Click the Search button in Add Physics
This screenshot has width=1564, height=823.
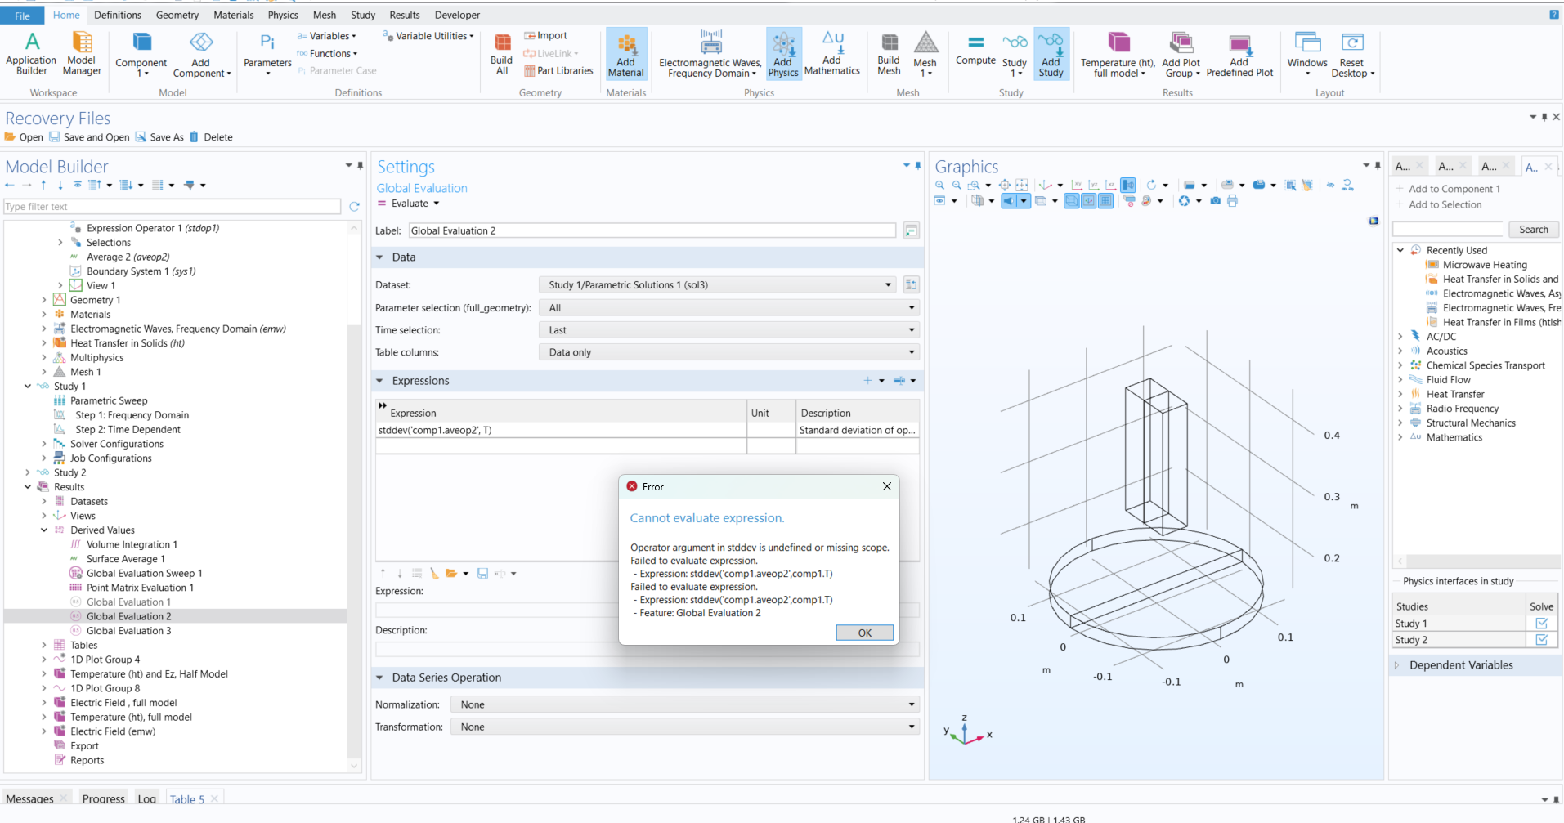1533,230
